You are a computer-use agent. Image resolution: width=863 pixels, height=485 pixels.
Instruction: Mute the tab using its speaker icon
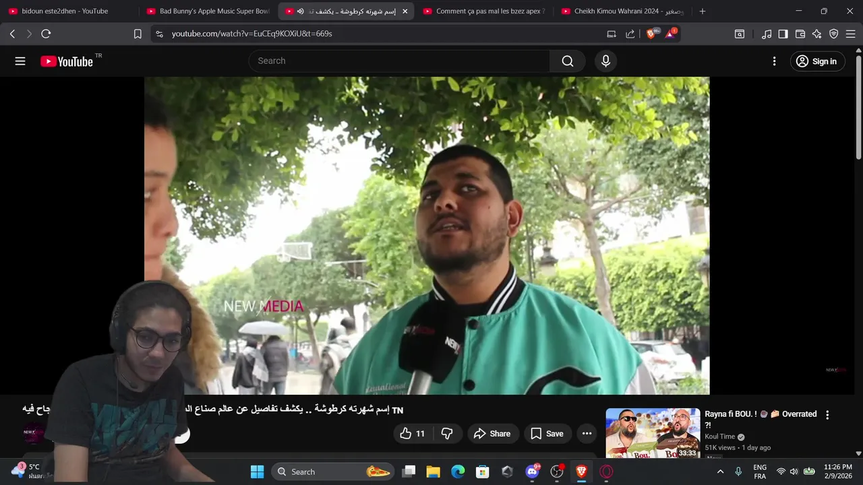click(x=300, y=11)
